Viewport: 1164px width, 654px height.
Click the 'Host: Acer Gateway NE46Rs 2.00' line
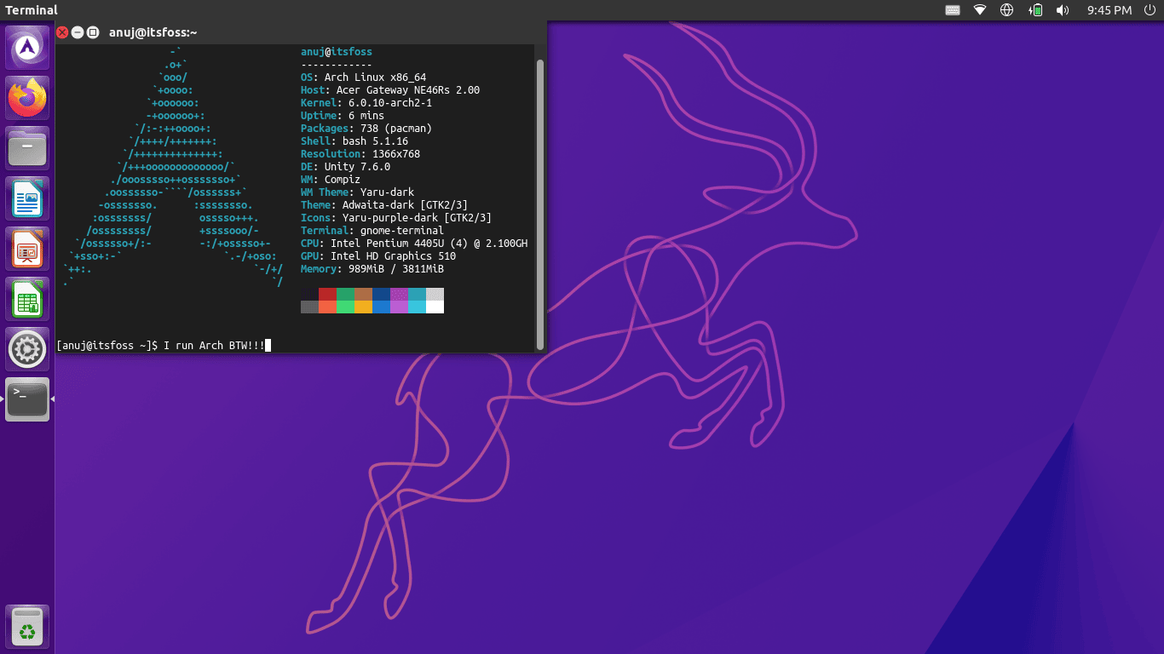coord(390,90)
